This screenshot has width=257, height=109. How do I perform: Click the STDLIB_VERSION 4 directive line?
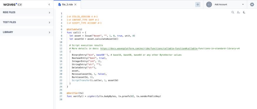point(82,17)
